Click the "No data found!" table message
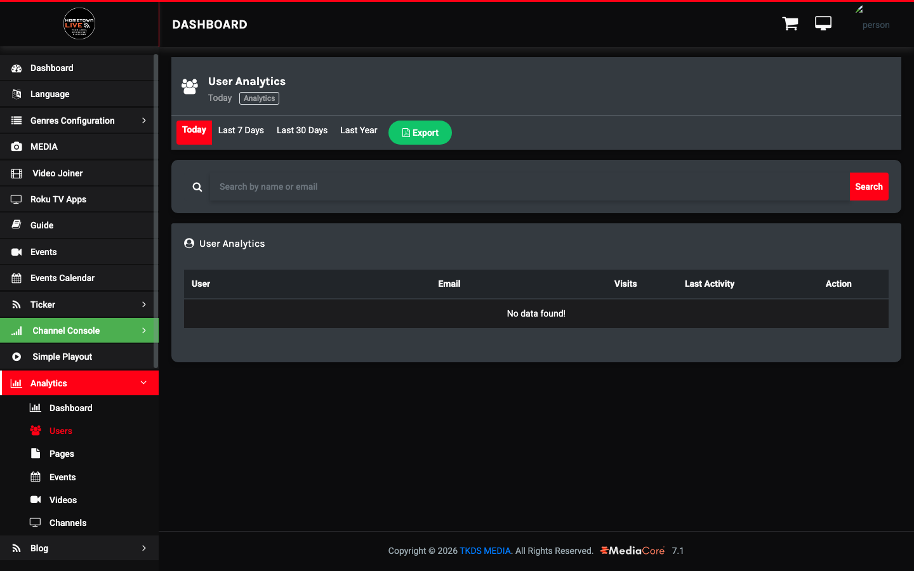 [x=536, y=313]
